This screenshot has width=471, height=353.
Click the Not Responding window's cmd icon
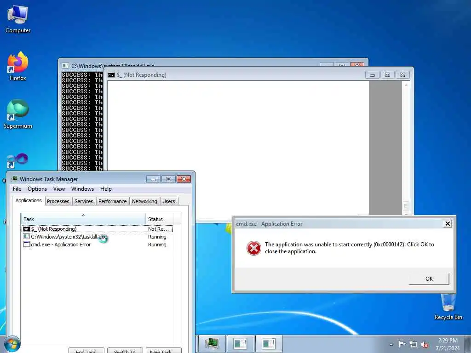(x=111, y=75)
